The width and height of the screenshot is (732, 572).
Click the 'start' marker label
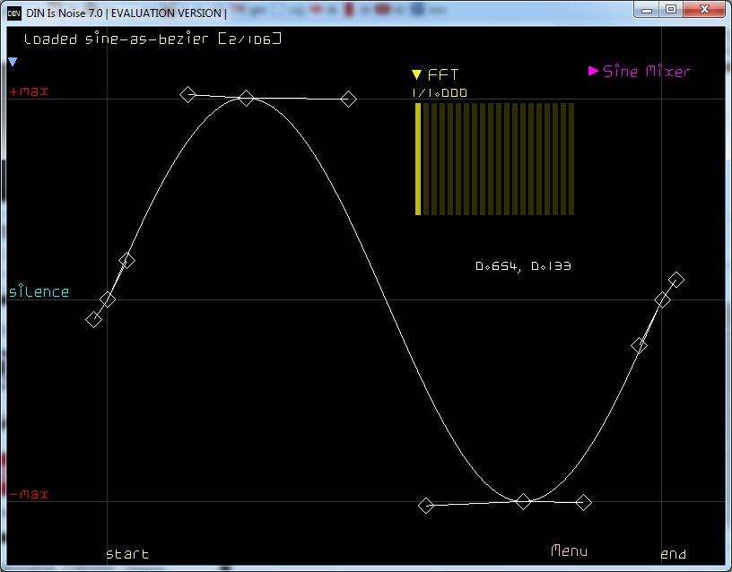pos(127,554)
